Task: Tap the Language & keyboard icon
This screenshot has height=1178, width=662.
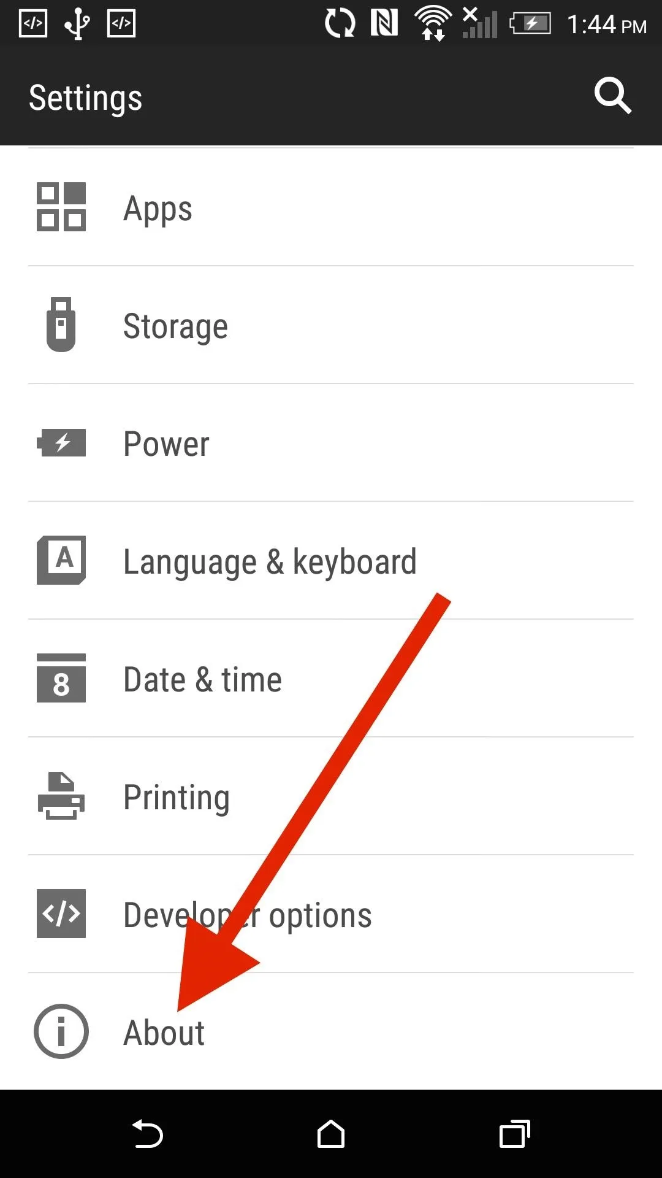Action: (x=61, y=560)
